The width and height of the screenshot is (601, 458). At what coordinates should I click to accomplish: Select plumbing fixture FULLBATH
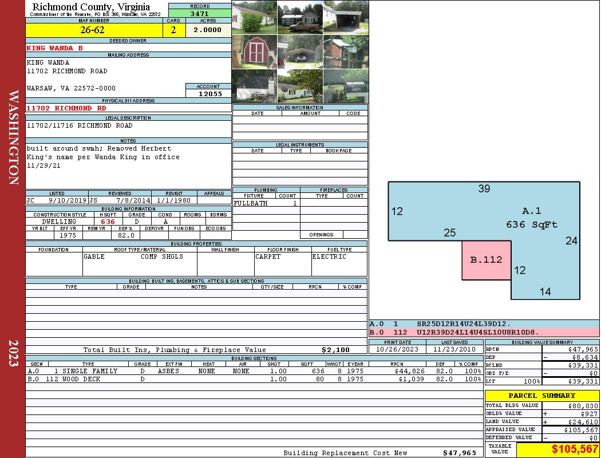[x=251, y=203]
